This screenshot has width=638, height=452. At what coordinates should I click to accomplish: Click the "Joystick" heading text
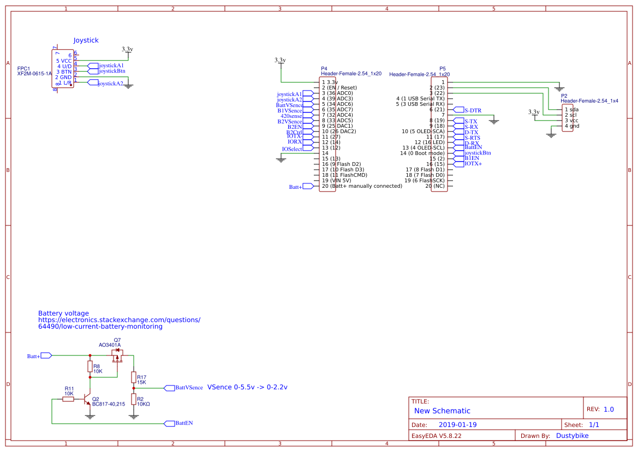click(86, 40)
